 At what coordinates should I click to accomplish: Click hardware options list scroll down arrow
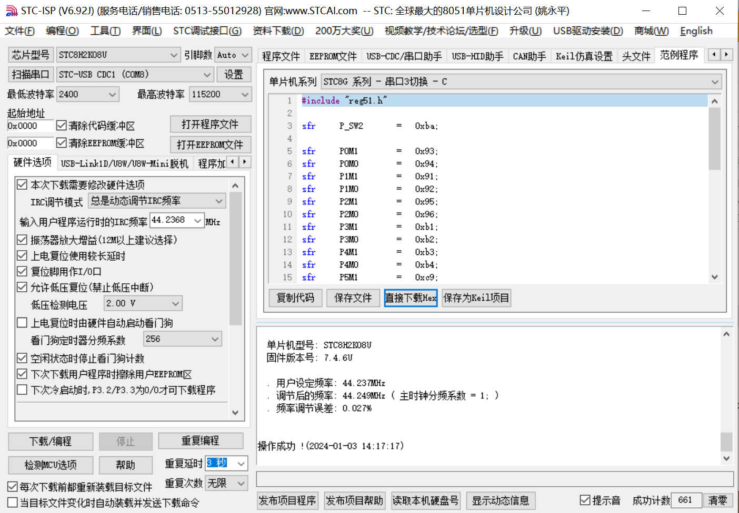(235, 413)
